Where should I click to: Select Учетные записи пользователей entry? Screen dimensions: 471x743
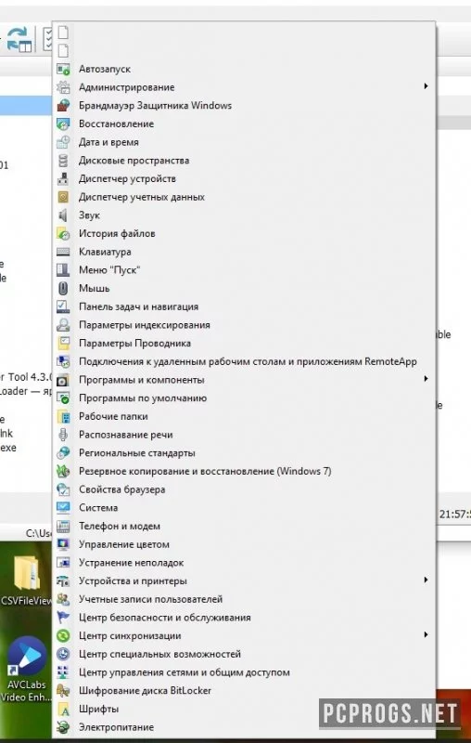click(x=244, y=599)
